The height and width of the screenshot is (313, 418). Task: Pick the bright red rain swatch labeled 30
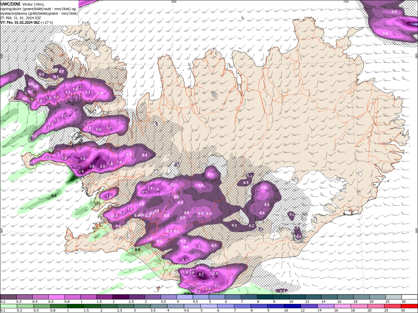click(x=409, y=306)
